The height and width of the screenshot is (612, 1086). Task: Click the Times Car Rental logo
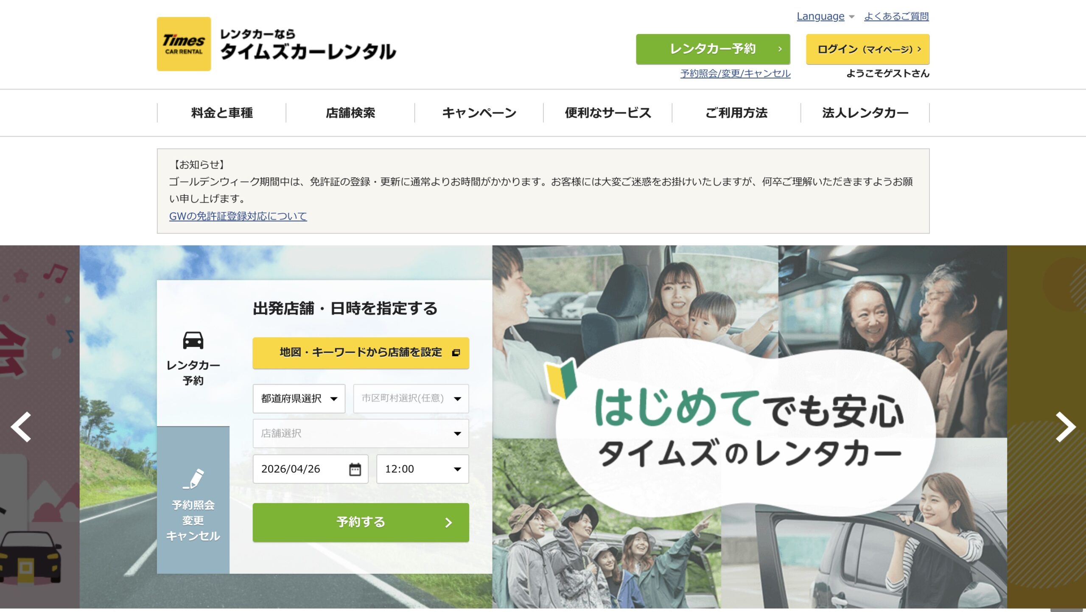click(184, 44)
